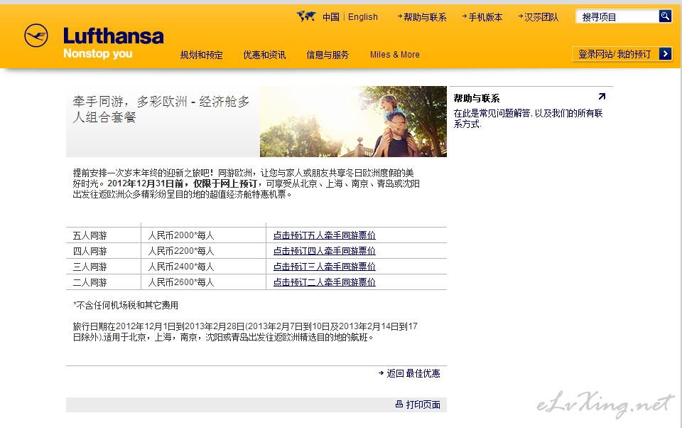The height and width of the screenshot is (428, 682).
Task: Click the 打印页面 link
Action: coord(423,405)
